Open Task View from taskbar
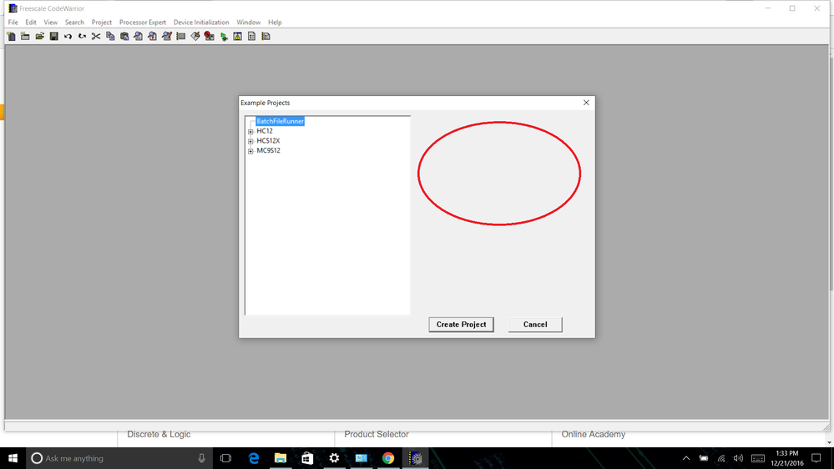This screenshot has width=834, height=469. 225,458
